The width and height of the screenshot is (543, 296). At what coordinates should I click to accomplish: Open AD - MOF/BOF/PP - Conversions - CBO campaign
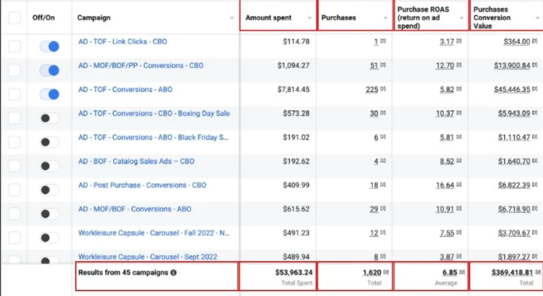(140, 66)
